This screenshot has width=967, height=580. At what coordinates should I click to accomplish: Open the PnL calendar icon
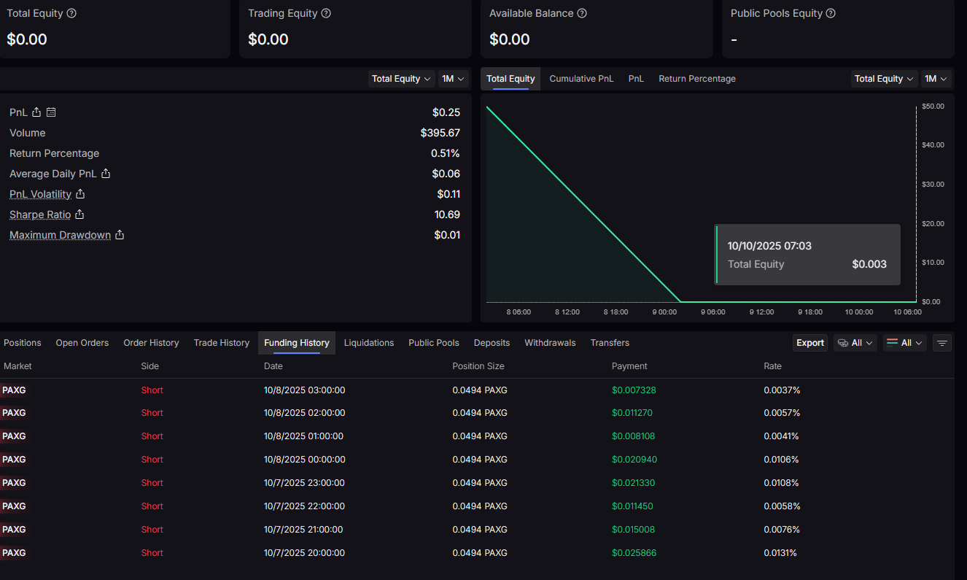point(51,112)
